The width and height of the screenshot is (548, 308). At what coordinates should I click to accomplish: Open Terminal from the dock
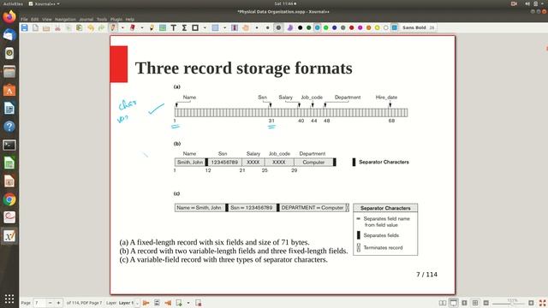(9, 145)
